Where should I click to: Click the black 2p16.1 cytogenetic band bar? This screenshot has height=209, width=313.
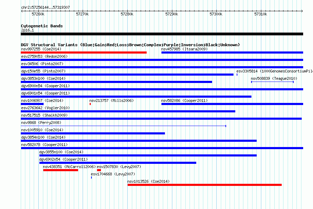pos(162,34)
